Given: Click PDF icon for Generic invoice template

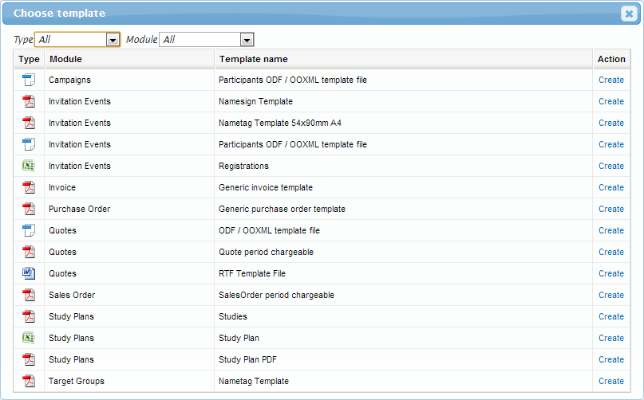Looking at the screenshot, I should point(29,187).
